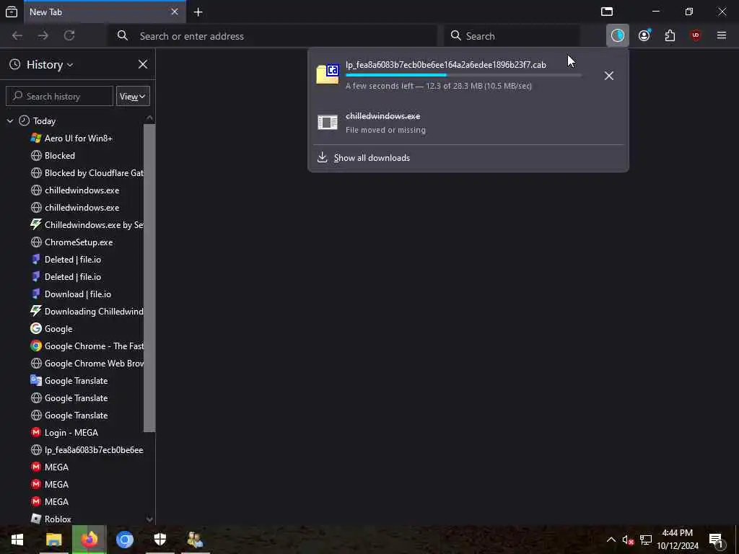Click the Search history field
Screen dimensions: 739x554
[59, 96]
